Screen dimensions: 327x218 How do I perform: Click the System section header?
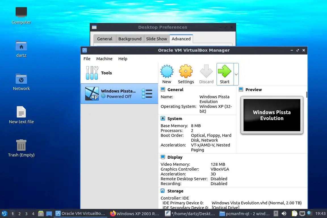(x=175, y=119)
